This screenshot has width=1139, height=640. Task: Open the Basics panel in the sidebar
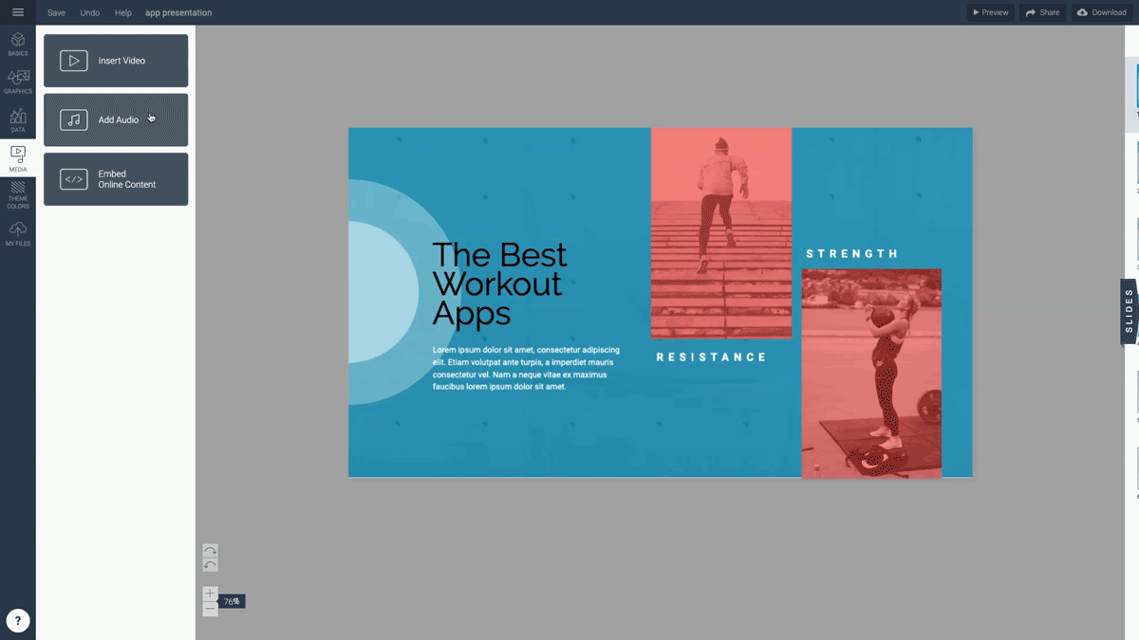point(17,43)
